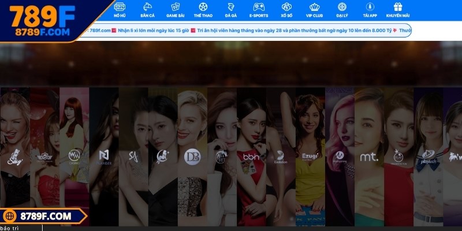
Task: Select the Bắn Cá fish icon
Action: 148,6
